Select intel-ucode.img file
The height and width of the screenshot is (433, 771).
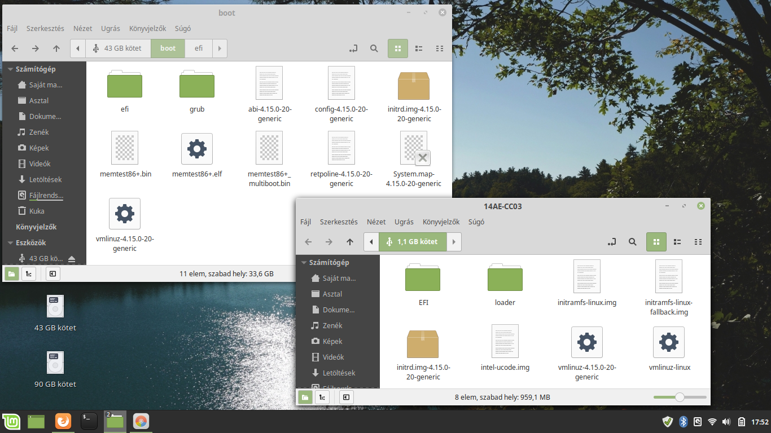click(505, 348)
